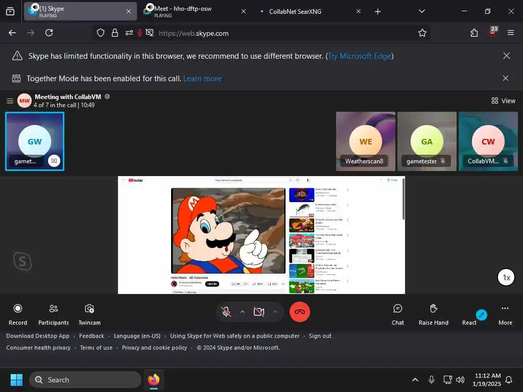This screenshot has height=392, width=523.
Task: Click the Feedback link
Action: tap(91, 336)
